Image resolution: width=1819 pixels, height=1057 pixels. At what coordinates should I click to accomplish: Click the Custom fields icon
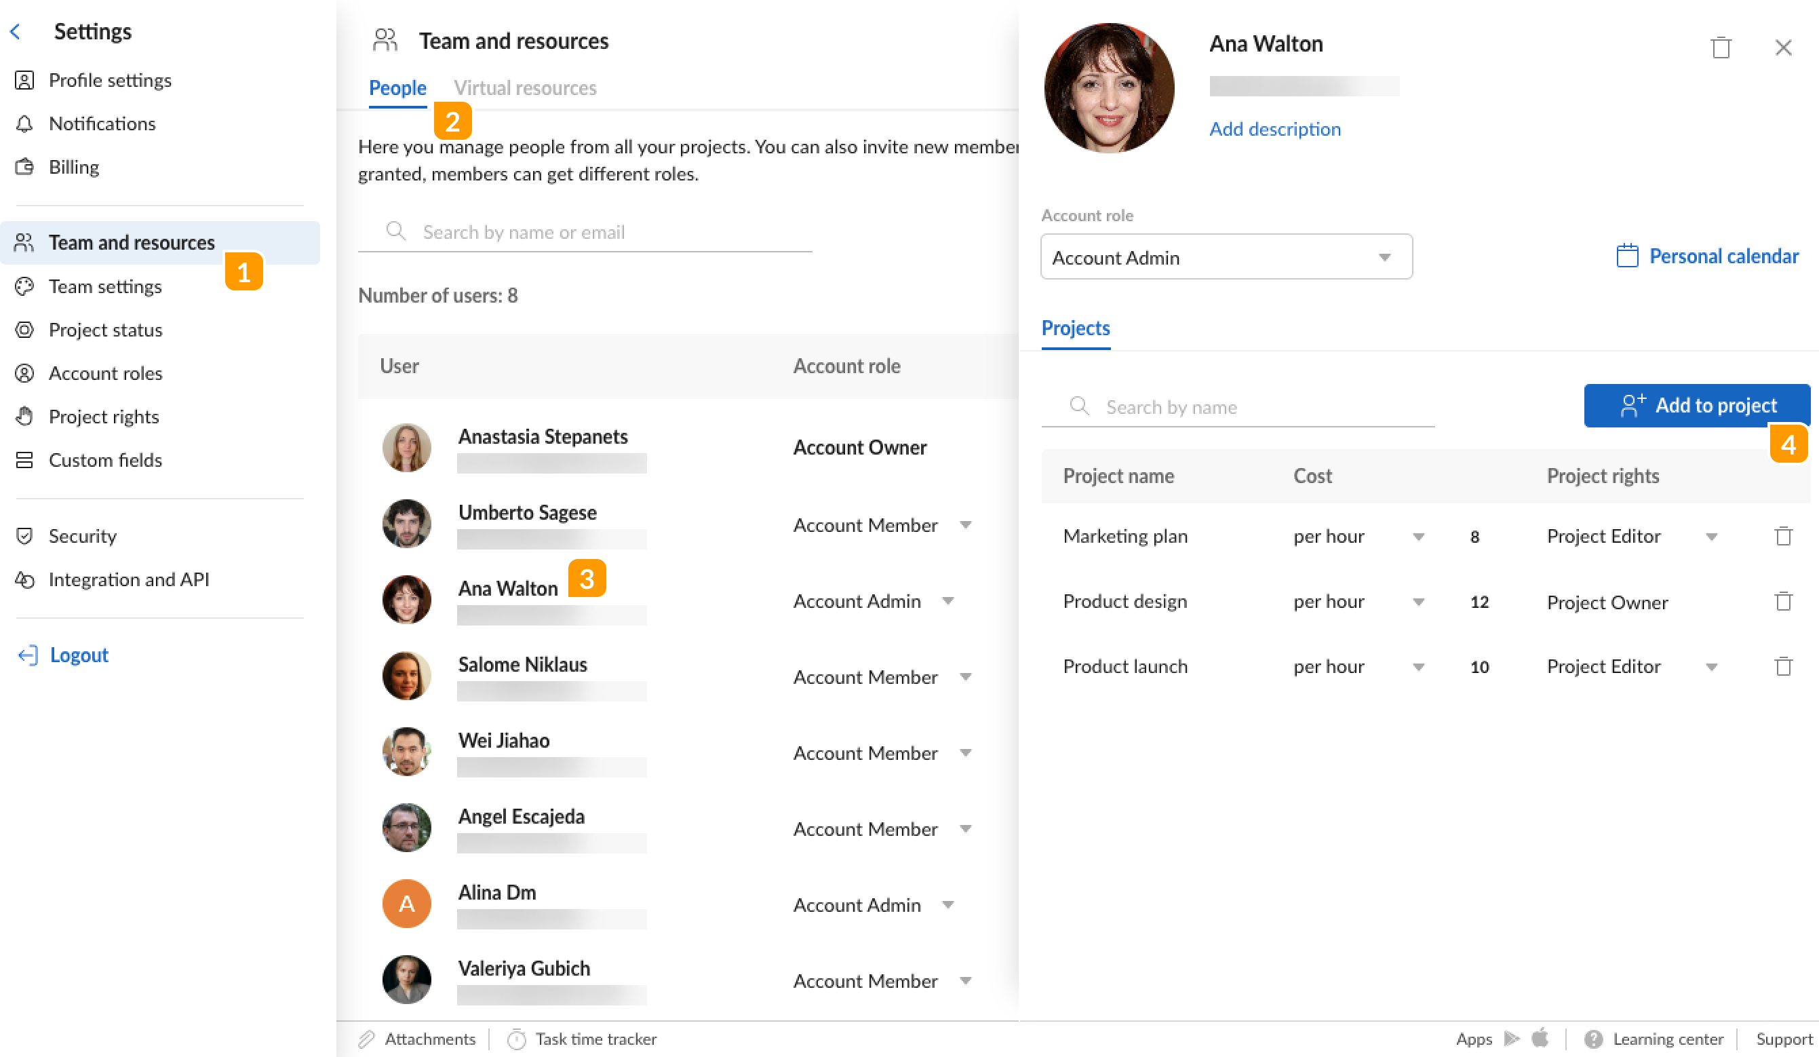(25, 460)
